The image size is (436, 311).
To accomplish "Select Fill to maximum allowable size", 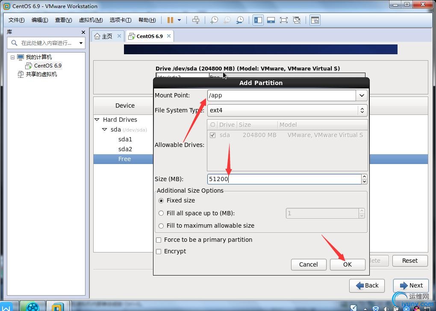I will click(161, 226).
